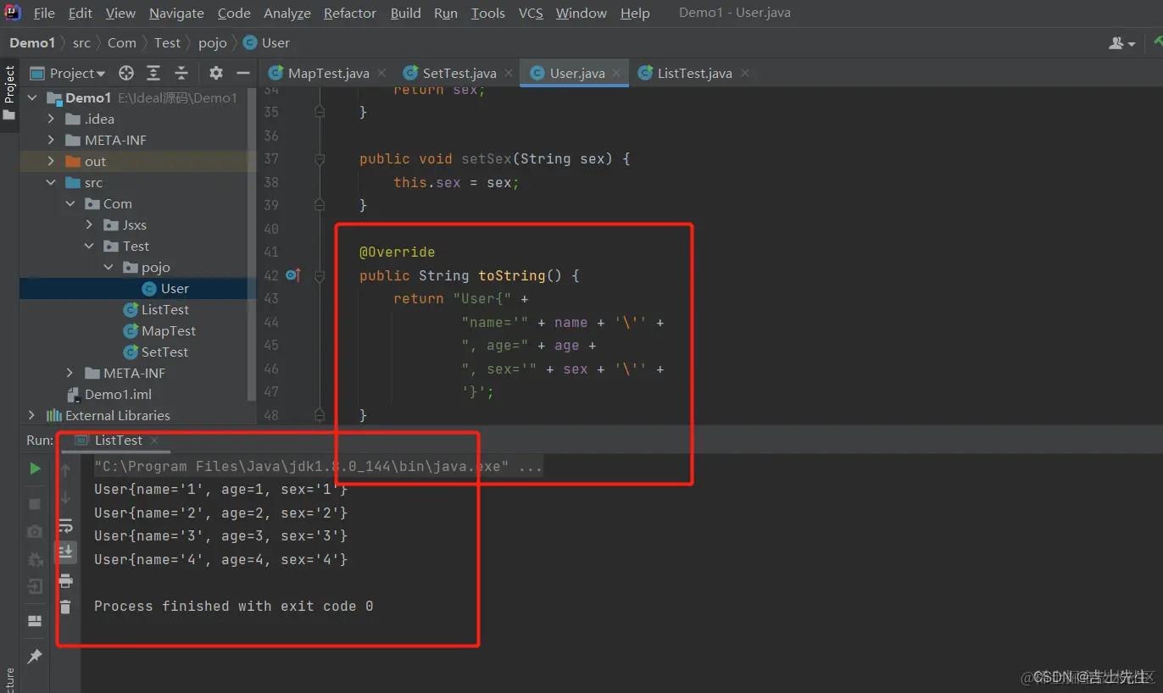Expand the .idea folder
This screenshot has height=693, width=1163.
[x=52, y=119]
